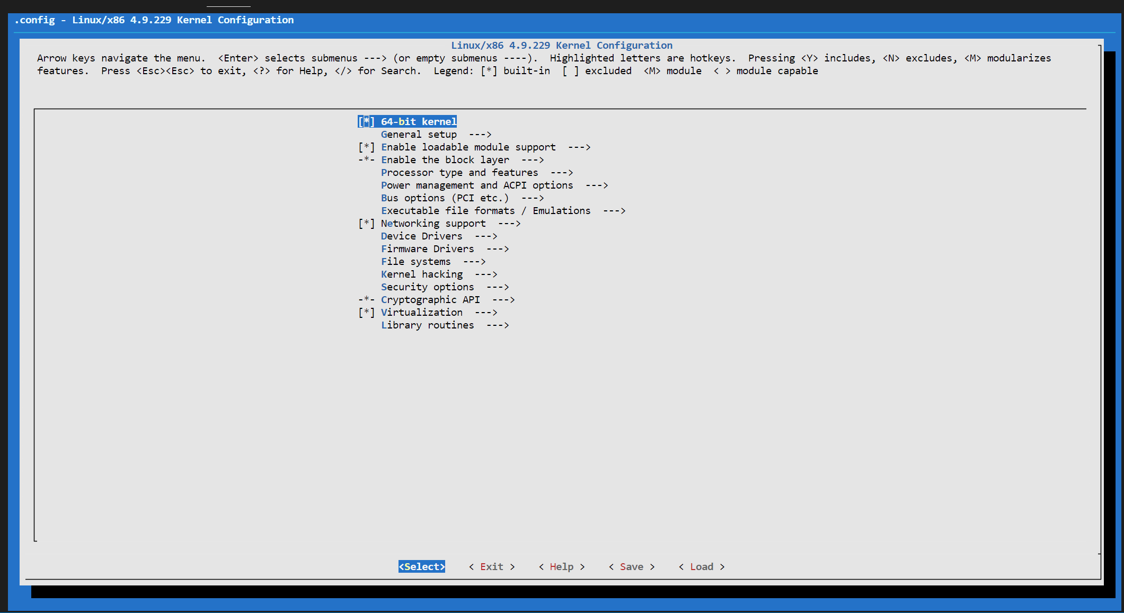Click the Cryptographic API label

[x=430, y=300]
